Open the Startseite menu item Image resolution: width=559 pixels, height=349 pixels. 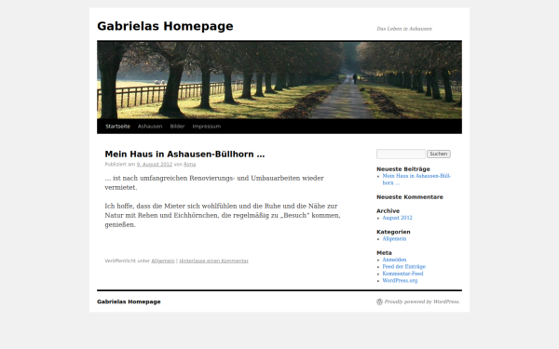(x=117, y=127)
